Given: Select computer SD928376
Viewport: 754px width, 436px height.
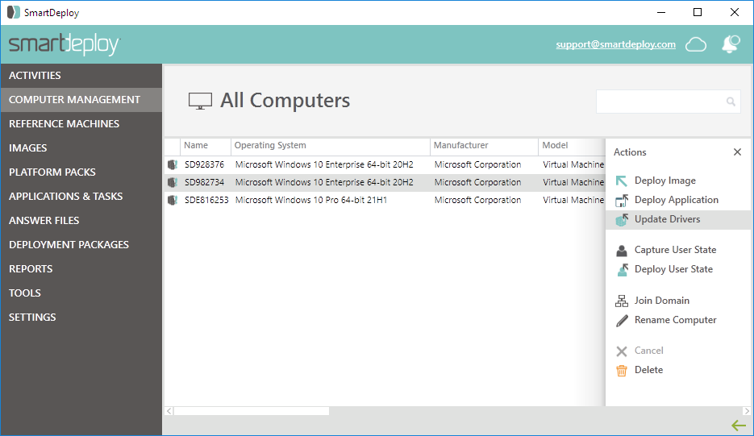Looking at the screenshot, I should pos(204,165).
